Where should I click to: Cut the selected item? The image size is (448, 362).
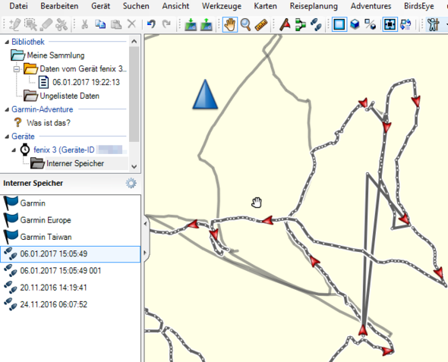pyautogui.click(x=84, y=24)
